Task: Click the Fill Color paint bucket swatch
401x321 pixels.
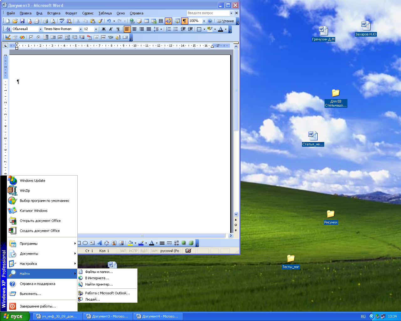Action: point(130,243)
